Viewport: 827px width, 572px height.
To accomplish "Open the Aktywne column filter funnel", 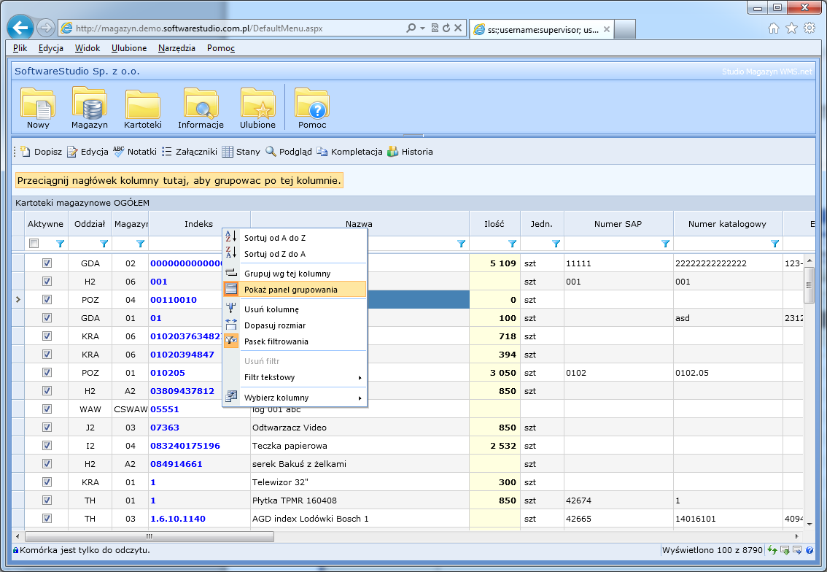I will 60,243.
